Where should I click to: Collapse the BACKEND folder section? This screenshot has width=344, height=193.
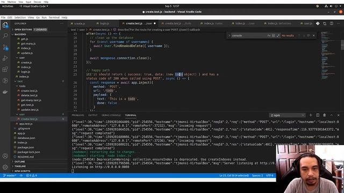click(x=39, y=34)
